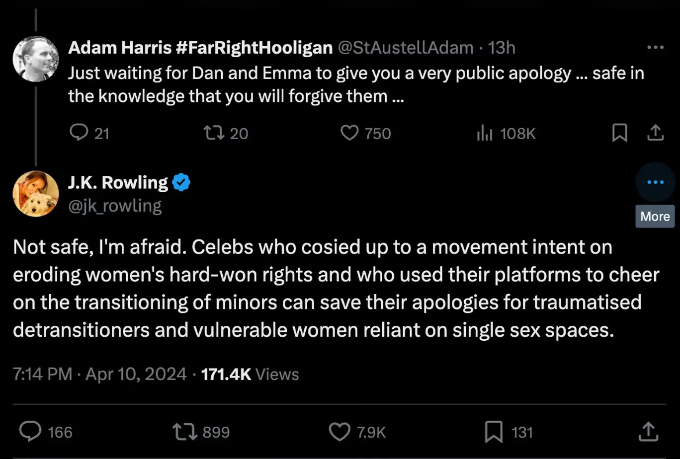Visit the @jk_rowling handle link
This screenshot has width=680, height=459.
(x=115, y=206)
